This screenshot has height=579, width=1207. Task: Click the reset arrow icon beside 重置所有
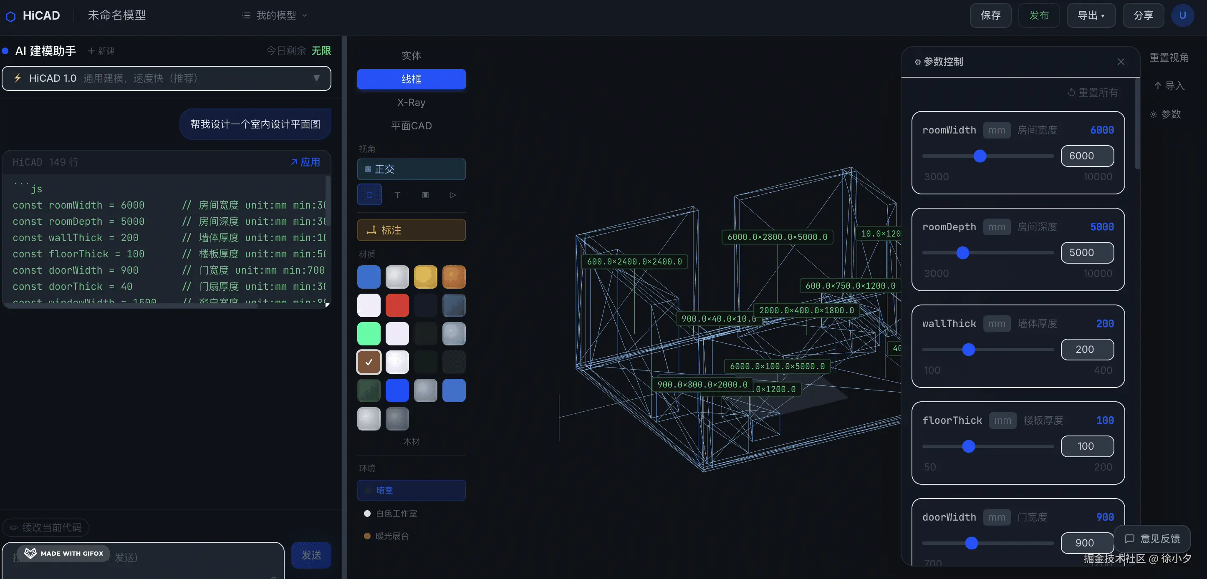click(1071, 92)
